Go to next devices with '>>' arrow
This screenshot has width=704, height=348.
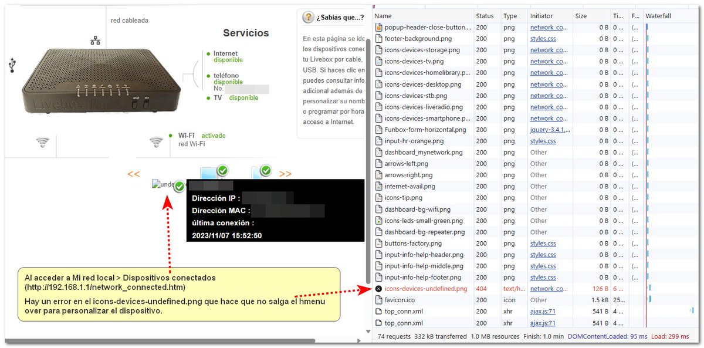coord(286,174)
